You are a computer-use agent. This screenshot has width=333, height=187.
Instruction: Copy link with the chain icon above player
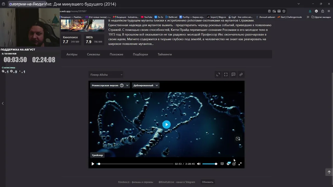tap(241, 75)
